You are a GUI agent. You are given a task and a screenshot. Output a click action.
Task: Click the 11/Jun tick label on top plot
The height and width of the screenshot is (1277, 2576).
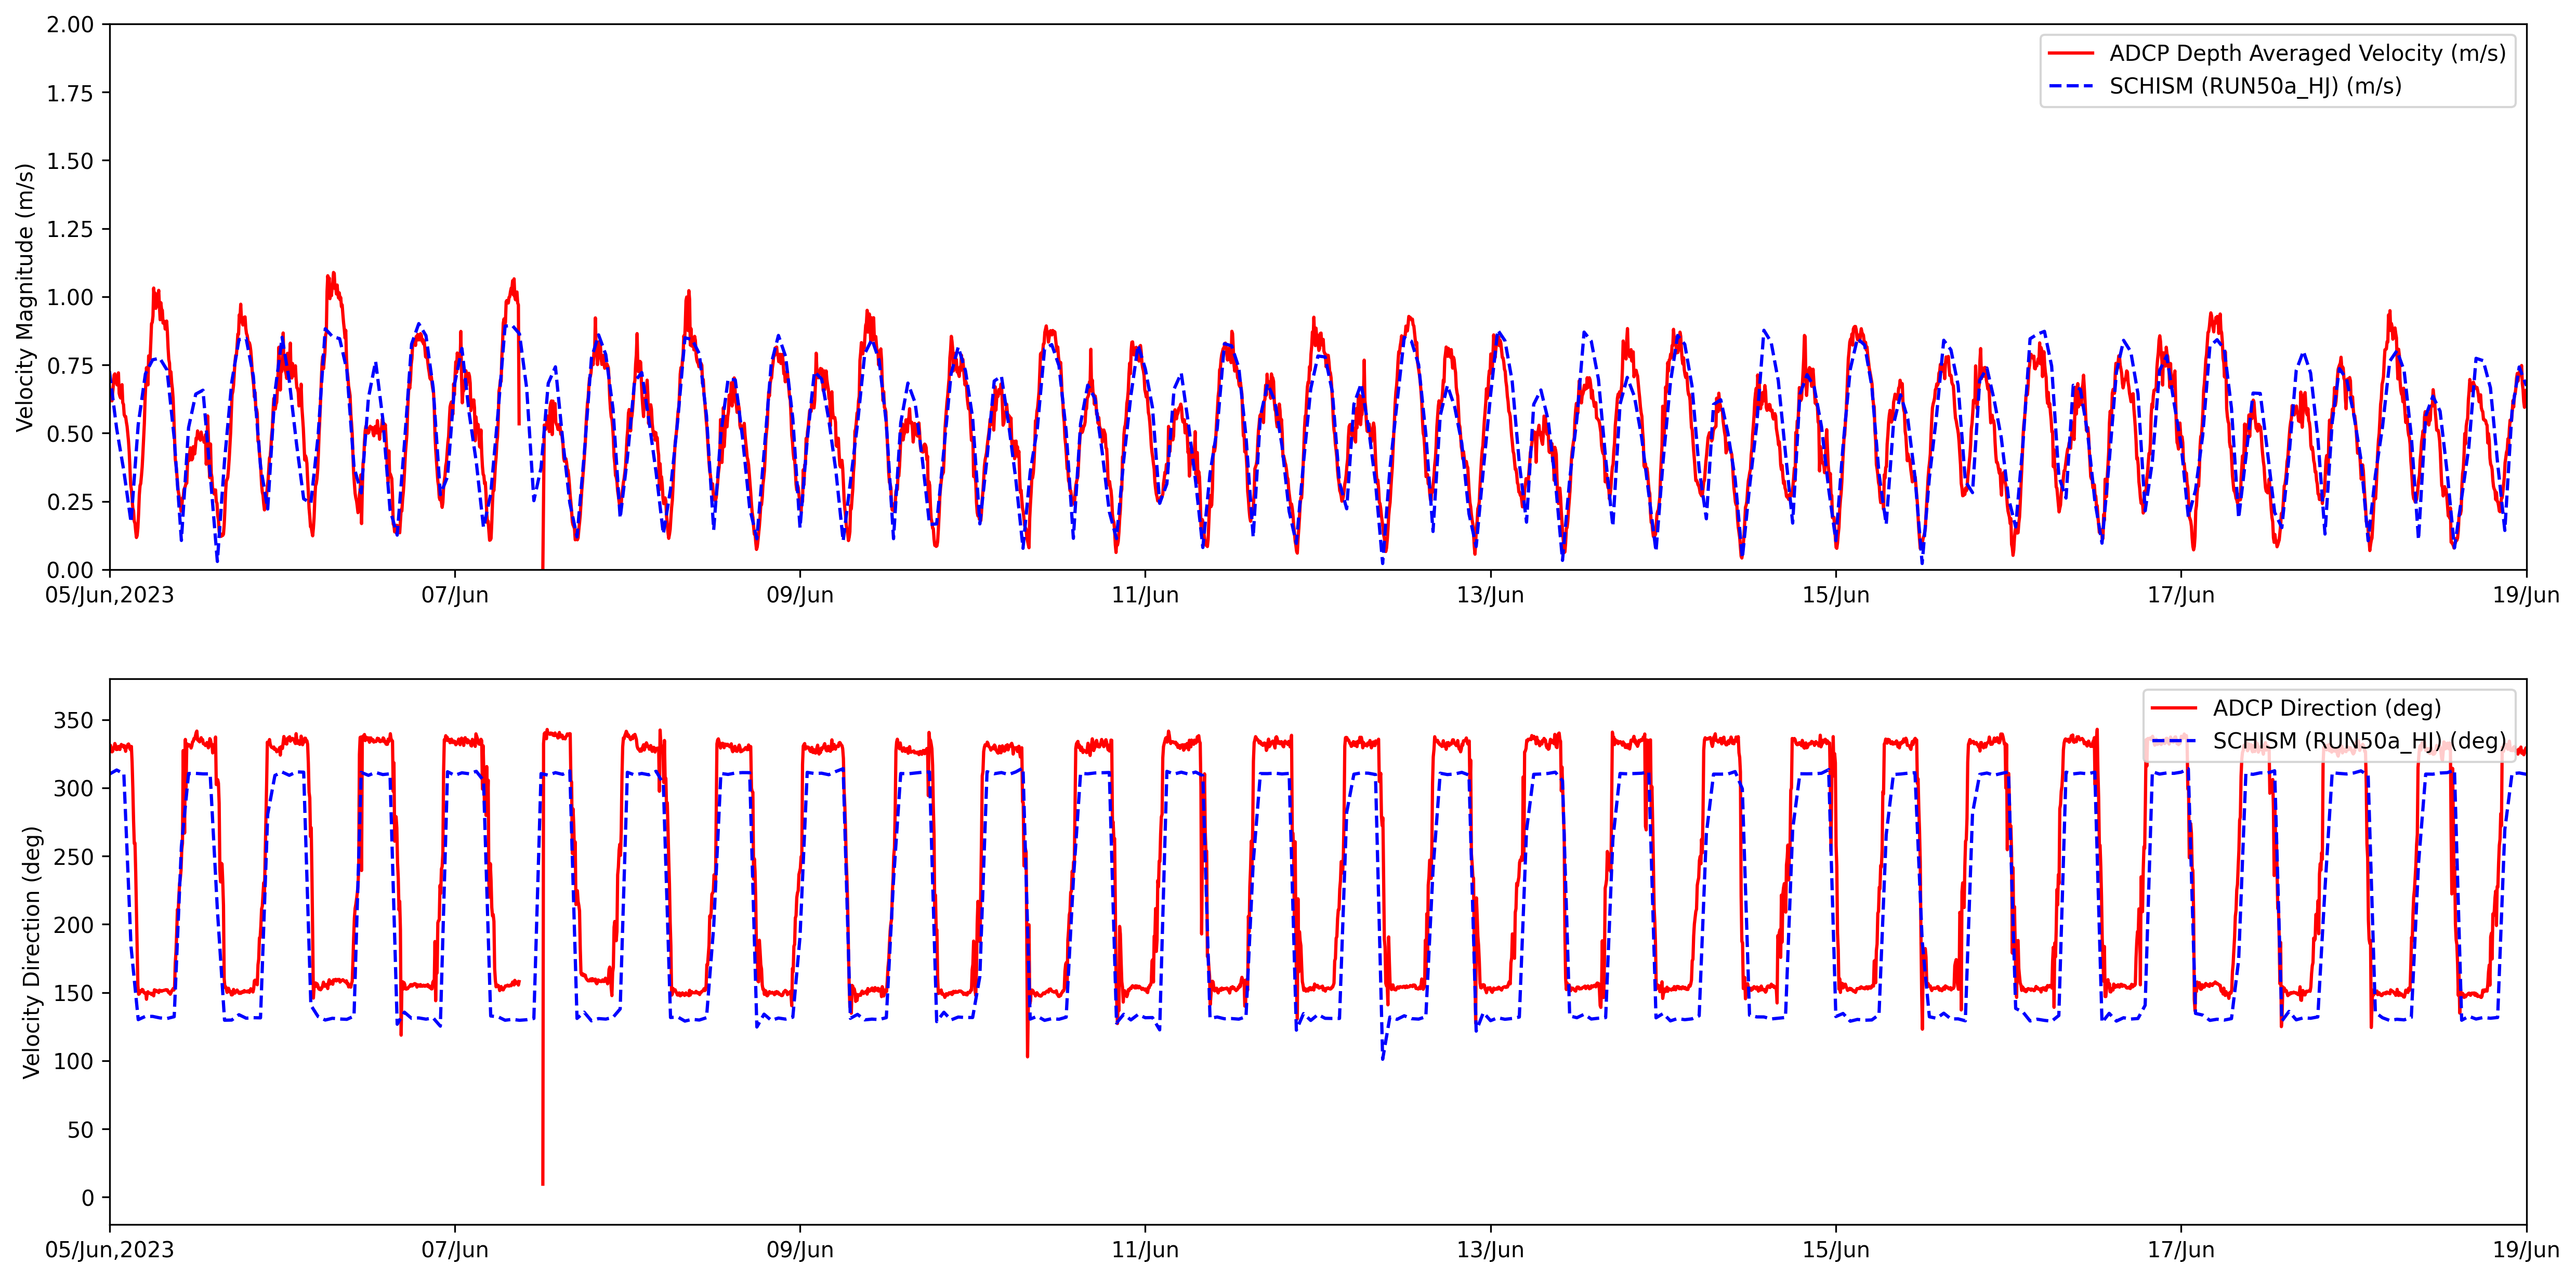[1145, 596]
